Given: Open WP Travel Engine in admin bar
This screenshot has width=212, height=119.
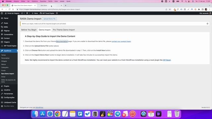Looking at the screenshot, I should coord(47,13).
